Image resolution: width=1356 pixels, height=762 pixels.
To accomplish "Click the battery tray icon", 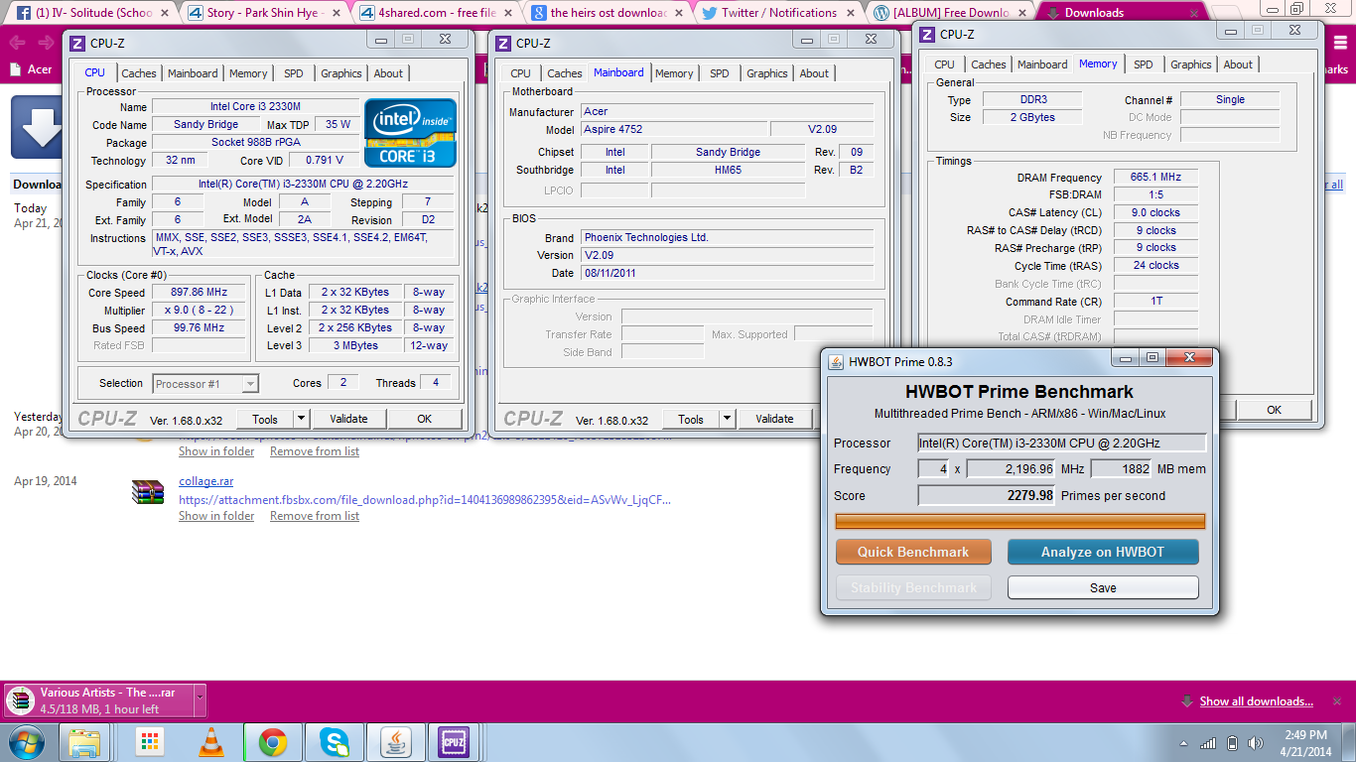I will click(1232, 743).
